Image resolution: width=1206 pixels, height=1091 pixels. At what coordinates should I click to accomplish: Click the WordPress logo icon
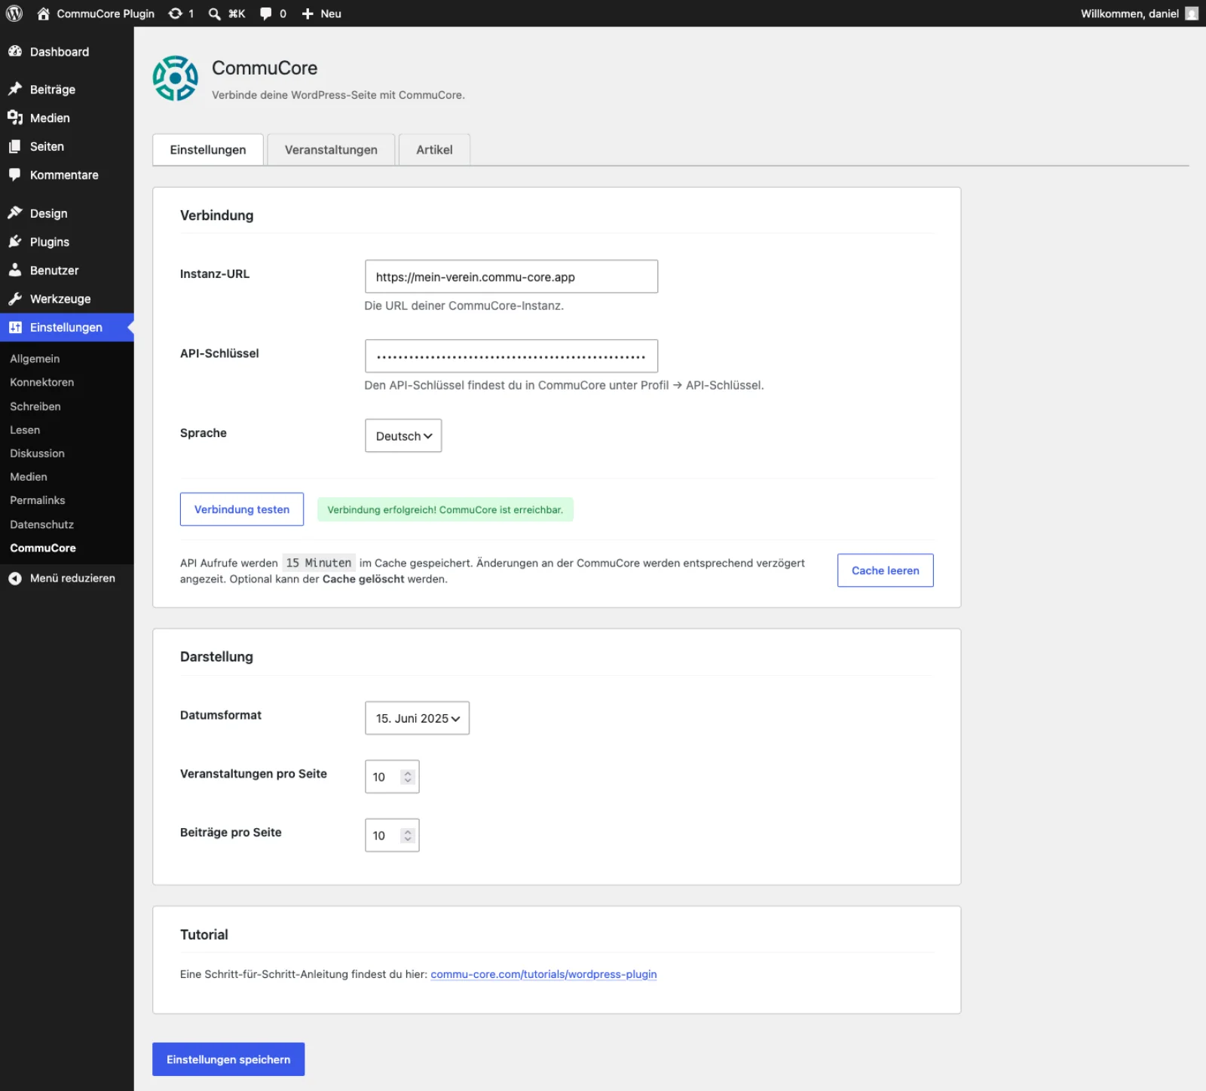pos(14,14)
